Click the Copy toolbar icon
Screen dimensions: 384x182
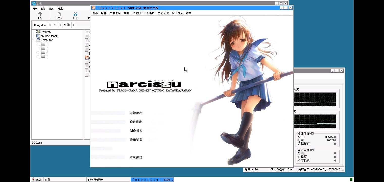pos(59,14)
